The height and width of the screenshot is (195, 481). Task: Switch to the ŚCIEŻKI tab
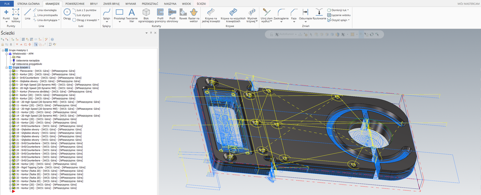(x=201, y=3)
